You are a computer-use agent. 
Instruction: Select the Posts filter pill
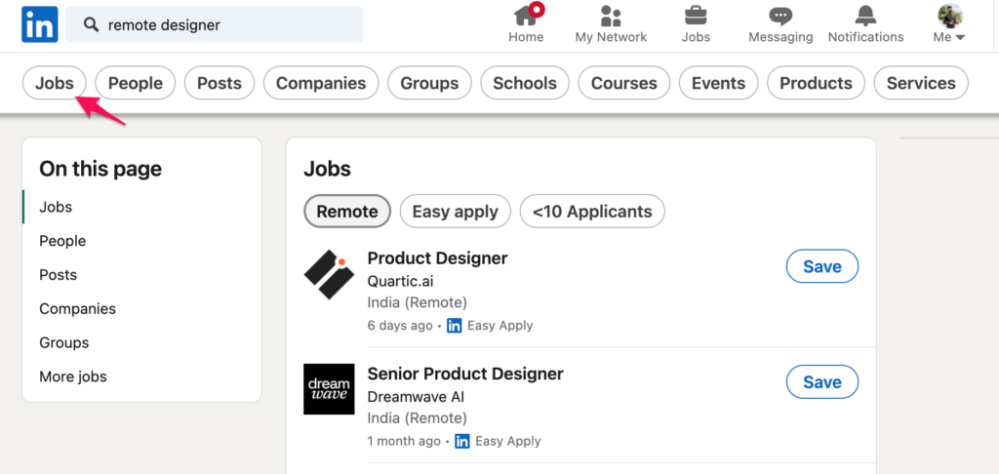(x=220, y=83)
